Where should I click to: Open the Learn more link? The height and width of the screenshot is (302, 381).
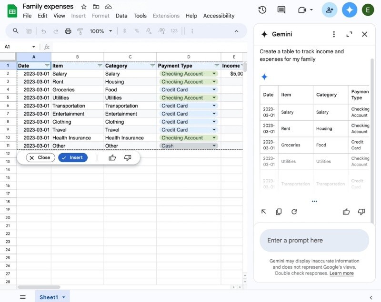[x=341, y=273]
